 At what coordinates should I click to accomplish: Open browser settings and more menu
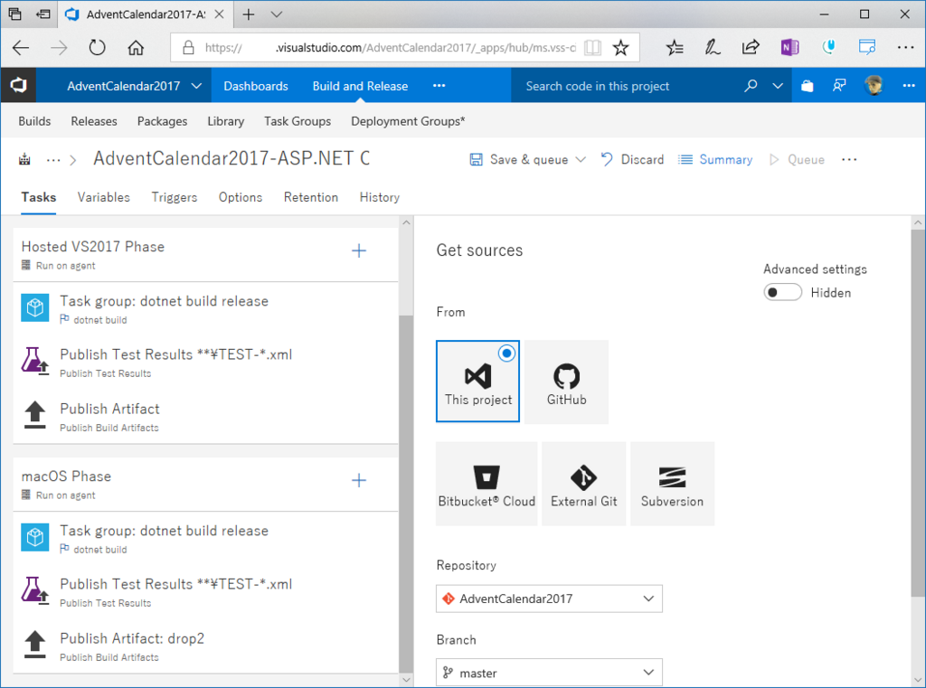point(905,48)
